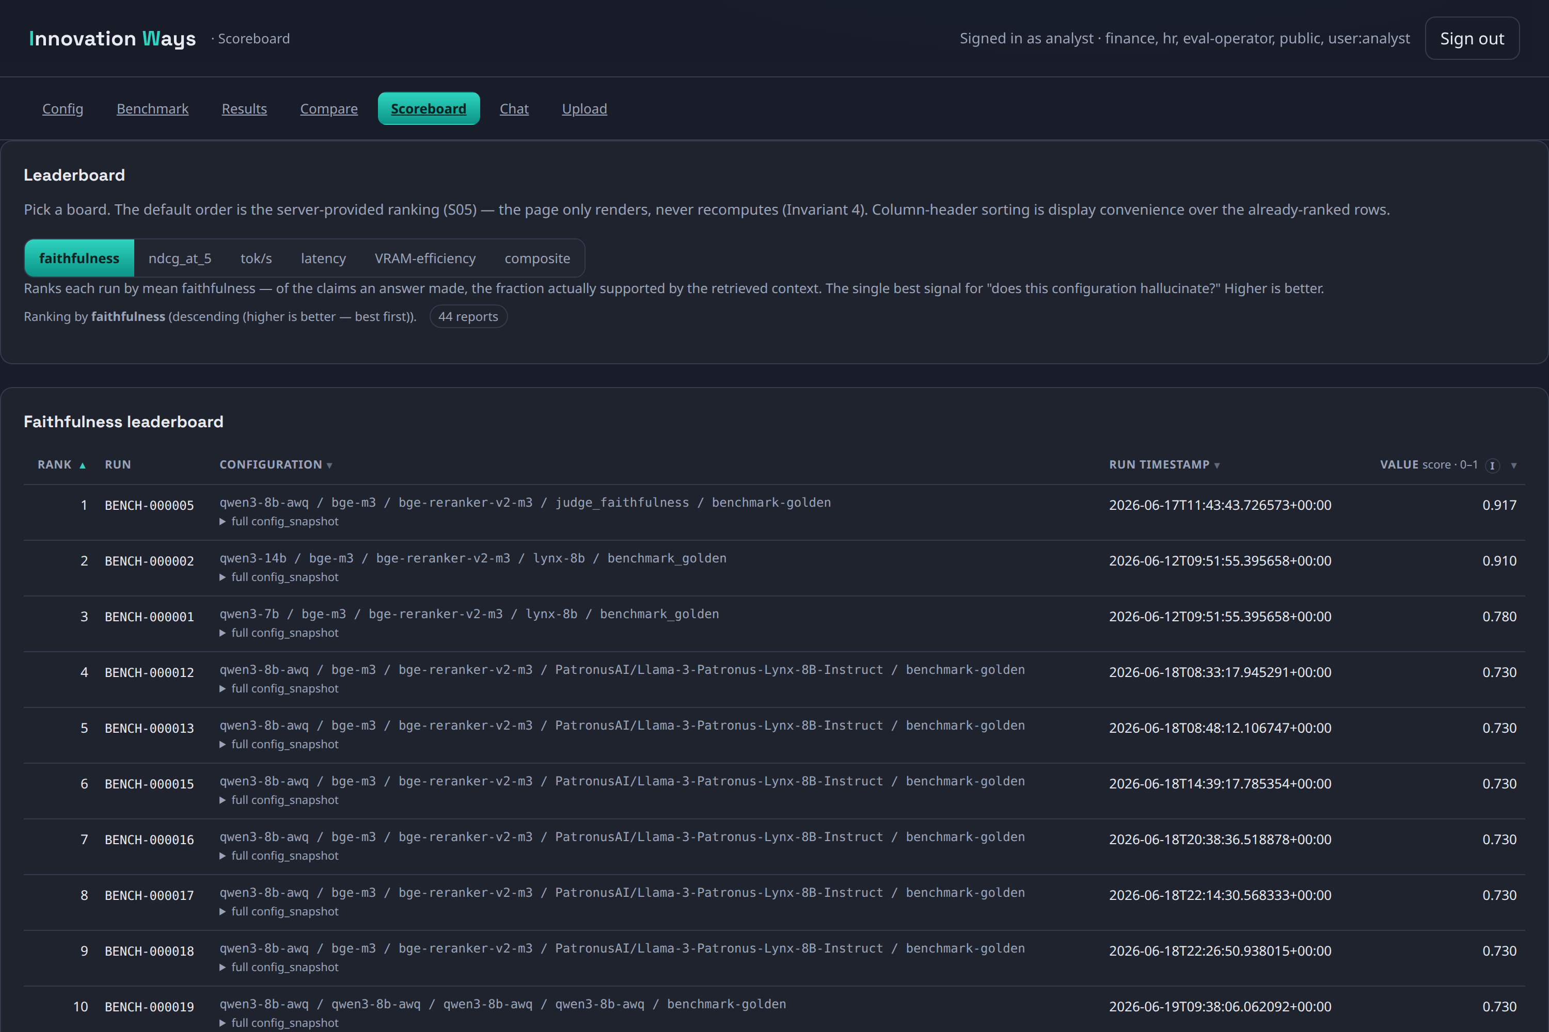
Task: Click the qwen3-14b configuration text
Action: (x=473, y=558)
